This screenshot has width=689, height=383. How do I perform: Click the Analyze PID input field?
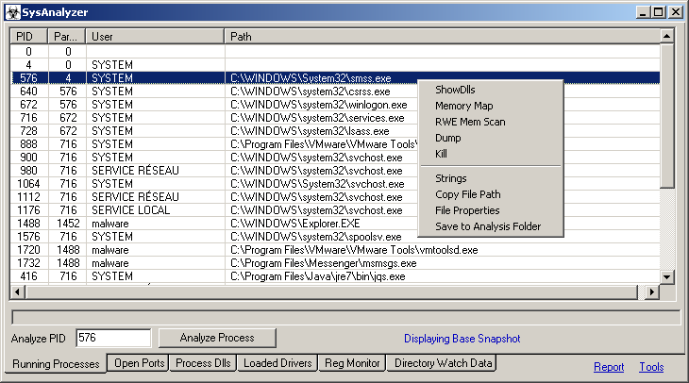(111, 338)
